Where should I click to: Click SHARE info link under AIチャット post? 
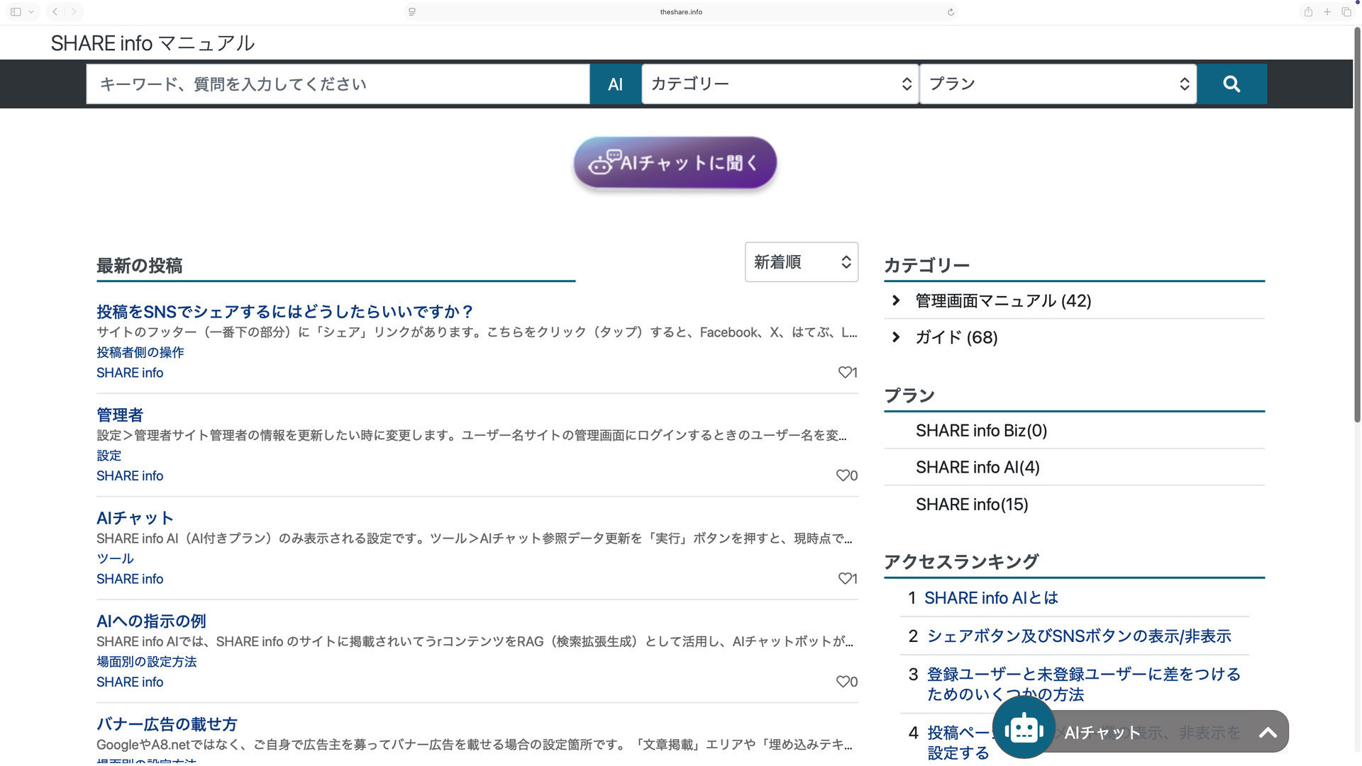[x=130, y=579]
